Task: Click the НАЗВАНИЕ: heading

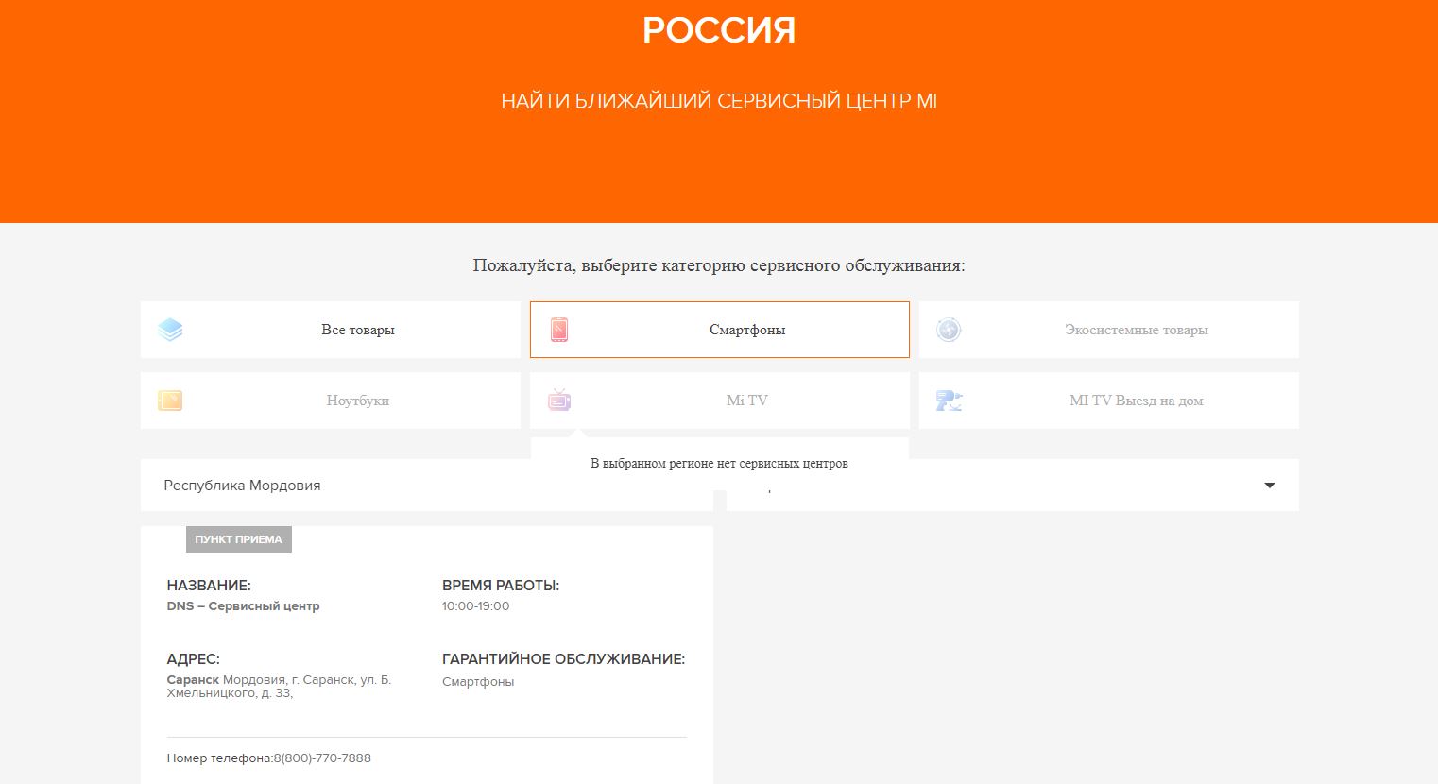Action: coord(209,586)
